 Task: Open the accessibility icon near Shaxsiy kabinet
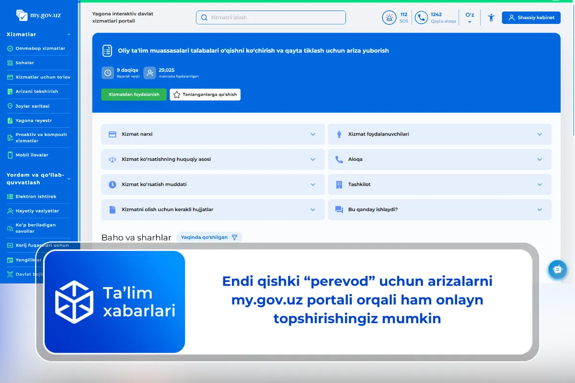tap(491, 17)
